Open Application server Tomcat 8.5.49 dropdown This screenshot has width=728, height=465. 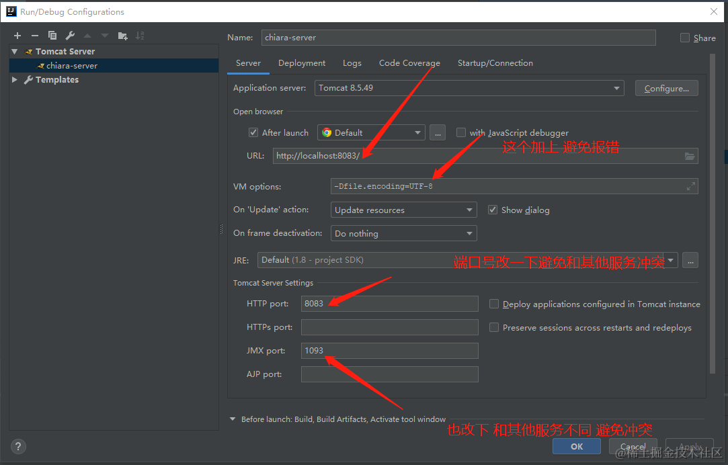click(x=469, y=88)
